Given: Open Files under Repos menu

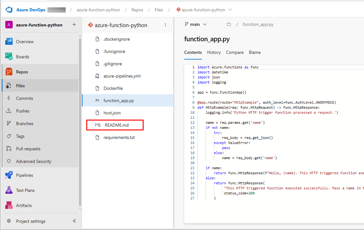Looking at the screenshot, I should (40, 86).
